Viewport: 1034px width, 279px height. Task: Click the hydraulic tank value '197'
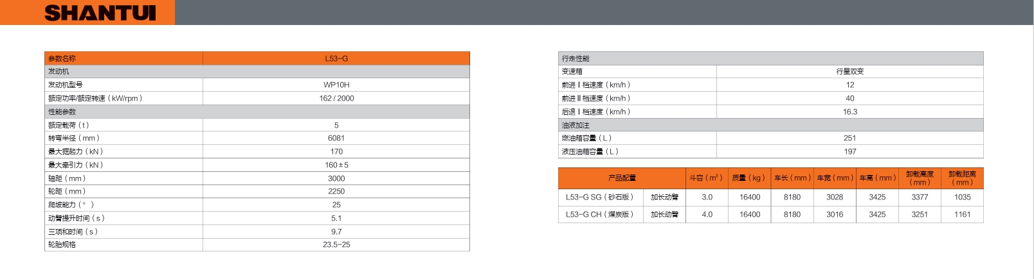tap(850, 151)
